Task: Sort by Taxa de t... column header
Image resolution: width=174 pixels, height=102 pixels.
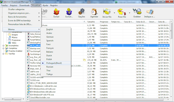Action: click(x=129, y=22)
